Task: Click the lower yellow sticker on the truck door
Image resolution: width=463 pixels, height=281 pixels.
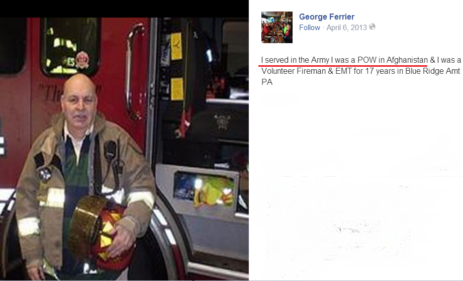Action: click(177, 89)
